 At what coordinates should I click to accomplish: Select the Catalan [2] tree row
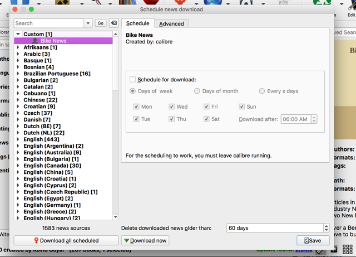63,87
